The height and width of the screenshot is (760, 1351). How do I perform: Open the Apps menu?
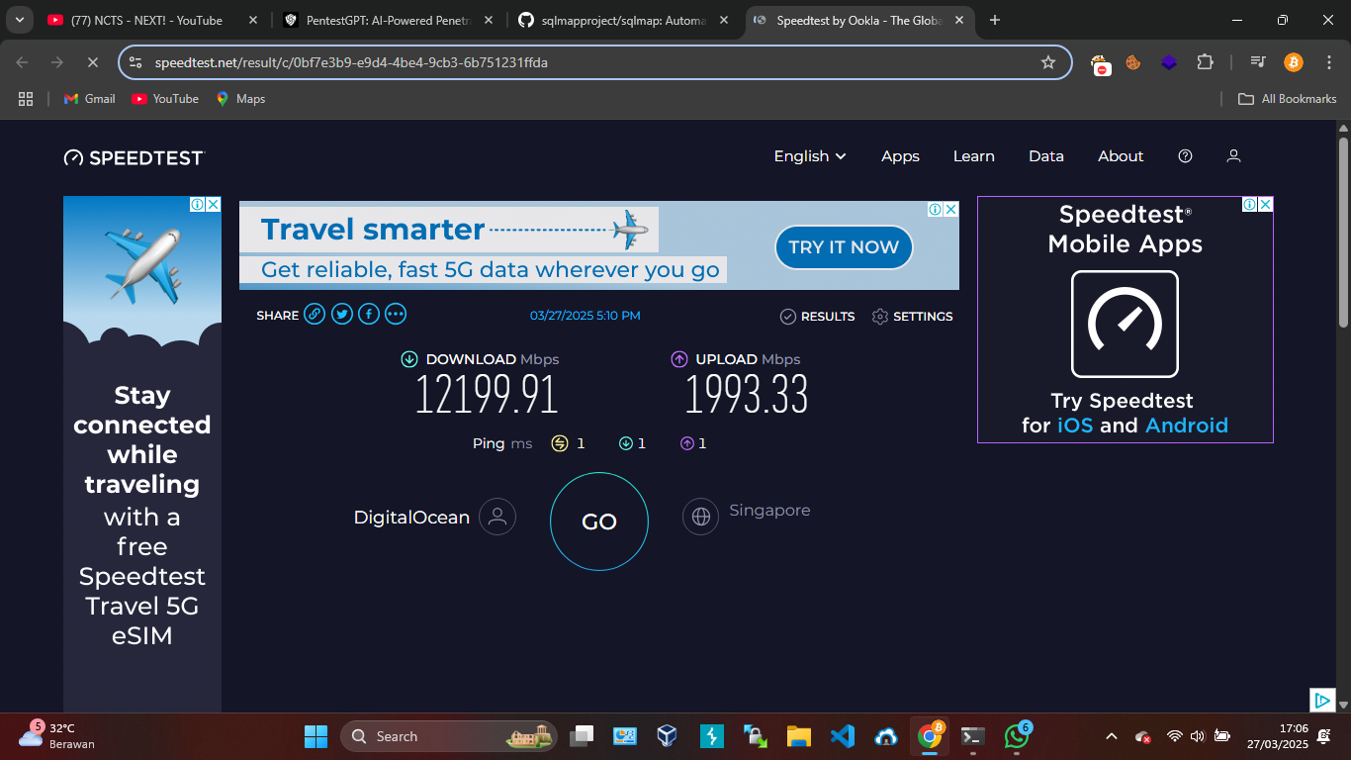point(900,156)
